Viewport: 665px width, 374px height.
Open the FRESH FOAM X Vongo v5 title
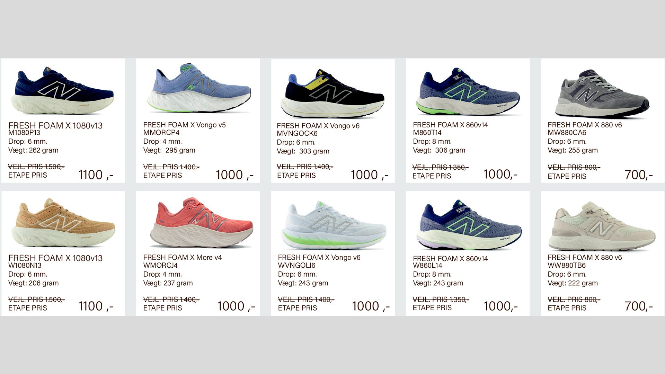click(185, 125)
